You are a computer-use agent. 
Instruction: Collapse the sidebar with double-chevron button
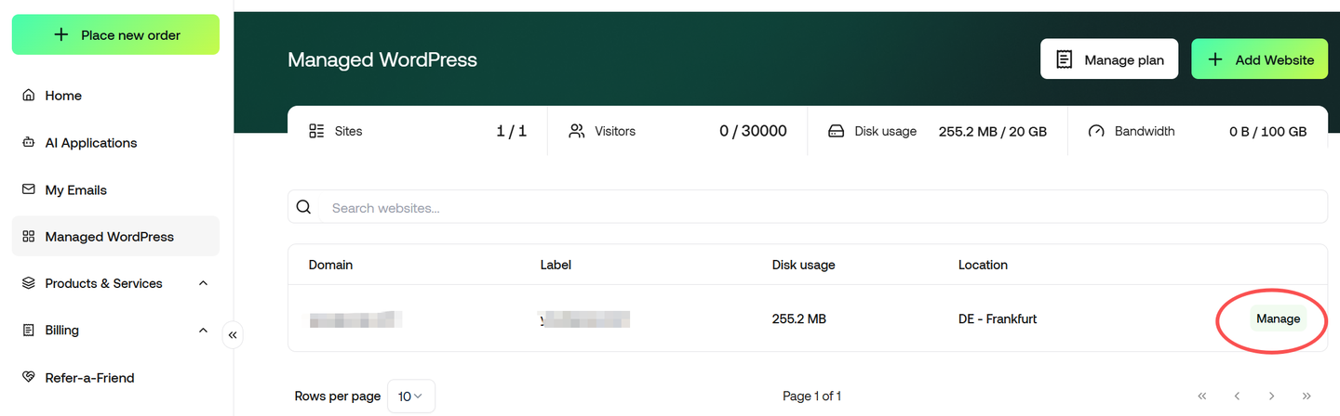(x=233, y=335)
